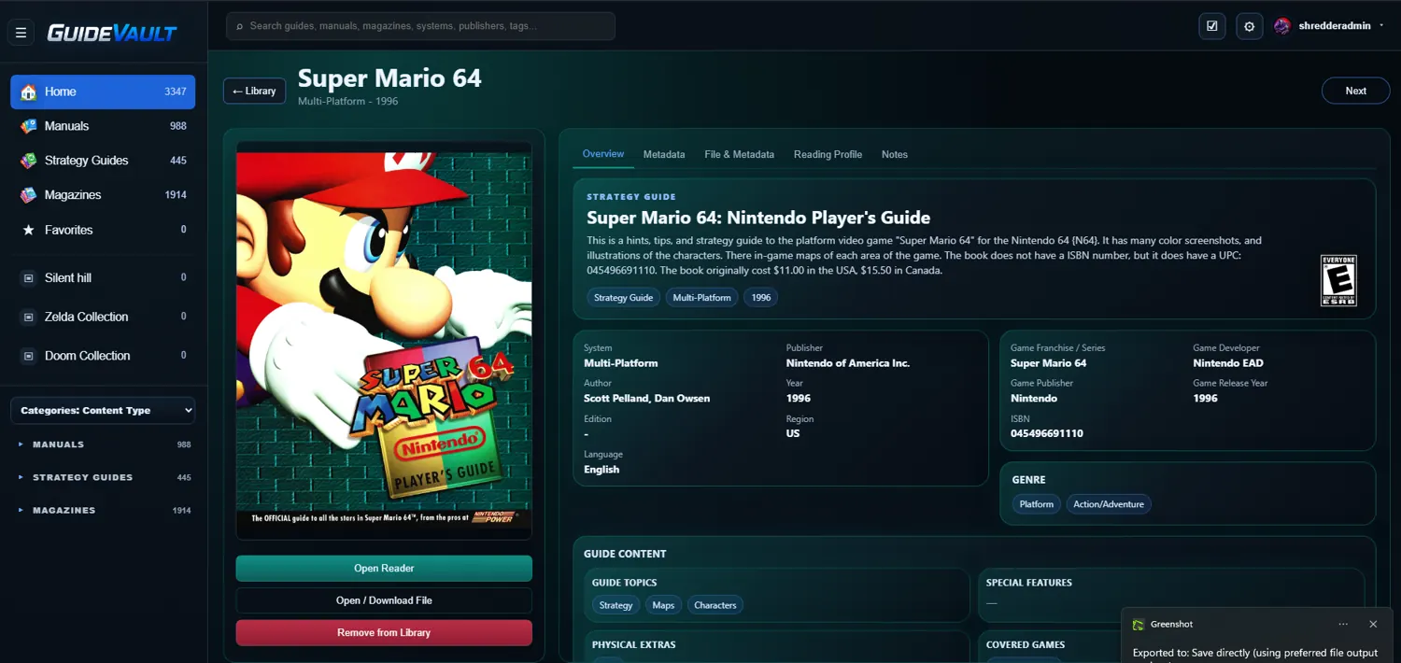Open Categories: Content Type dropdown
This screenshot has height=663, width=1401.
104,410
